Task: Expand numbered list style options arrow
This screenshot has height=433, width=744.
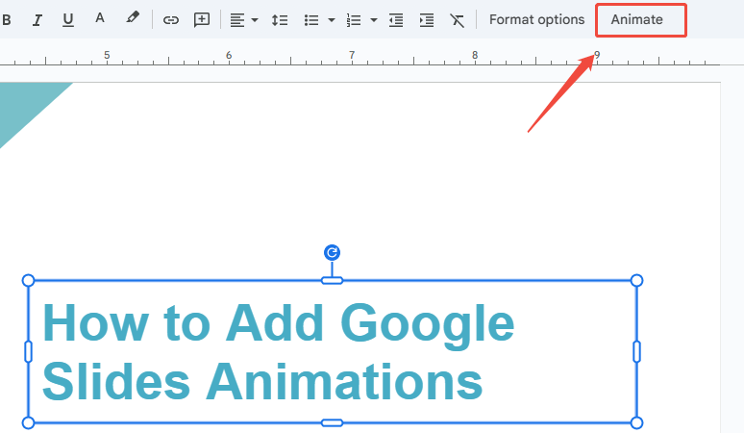Action: click(x=373, y=20)
